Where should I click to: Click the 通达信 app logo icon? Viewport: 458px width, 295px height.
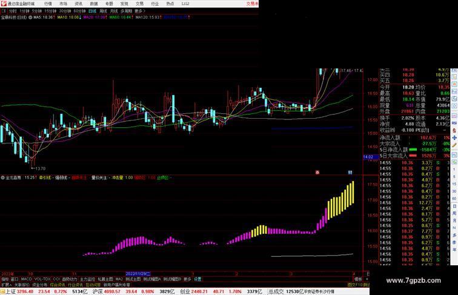[4, 4]
